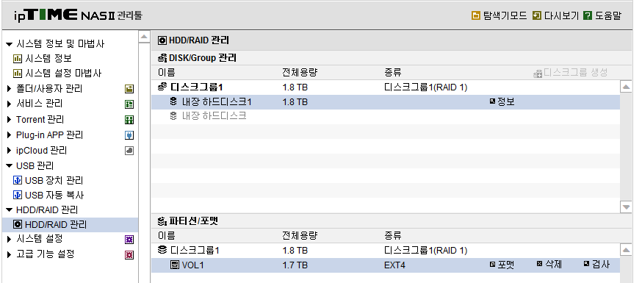The width and height of the screenshot is (642, 283).
Task: Expand the 시스템 설정 tree node
Action: coord(10,239)
